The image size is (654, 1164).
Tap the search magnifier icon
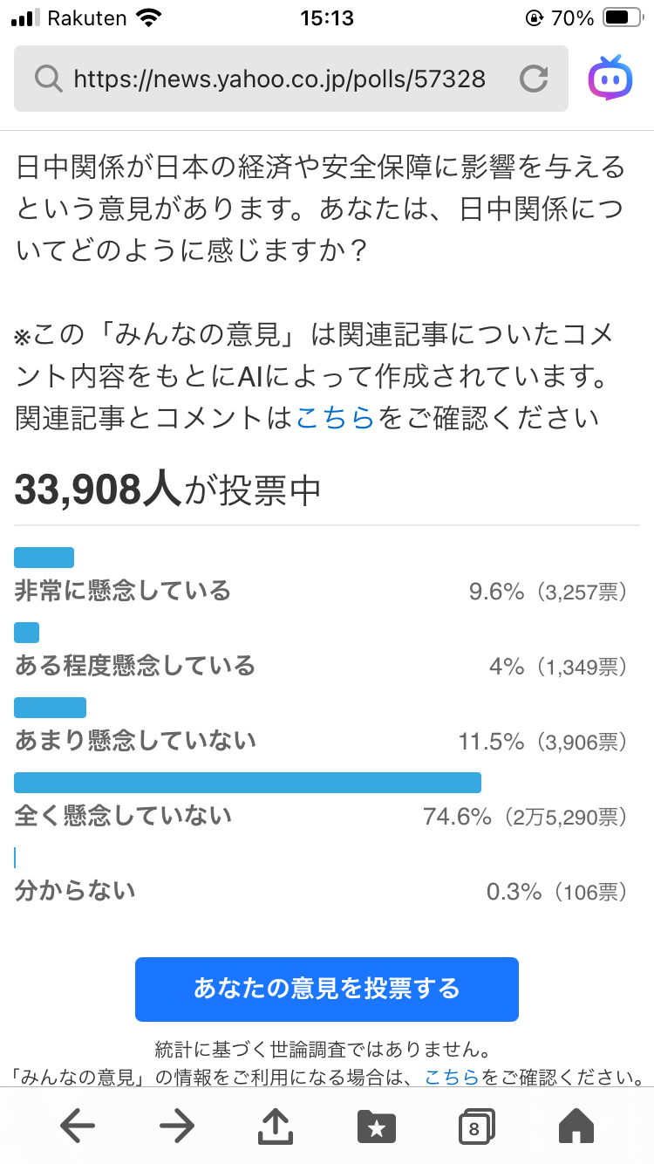click(x=47, y=79)
